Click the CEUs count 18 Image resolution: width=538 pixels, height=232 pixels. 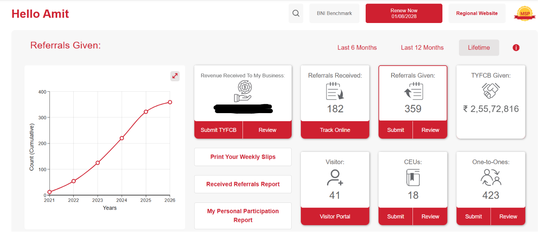click(413, 195)
